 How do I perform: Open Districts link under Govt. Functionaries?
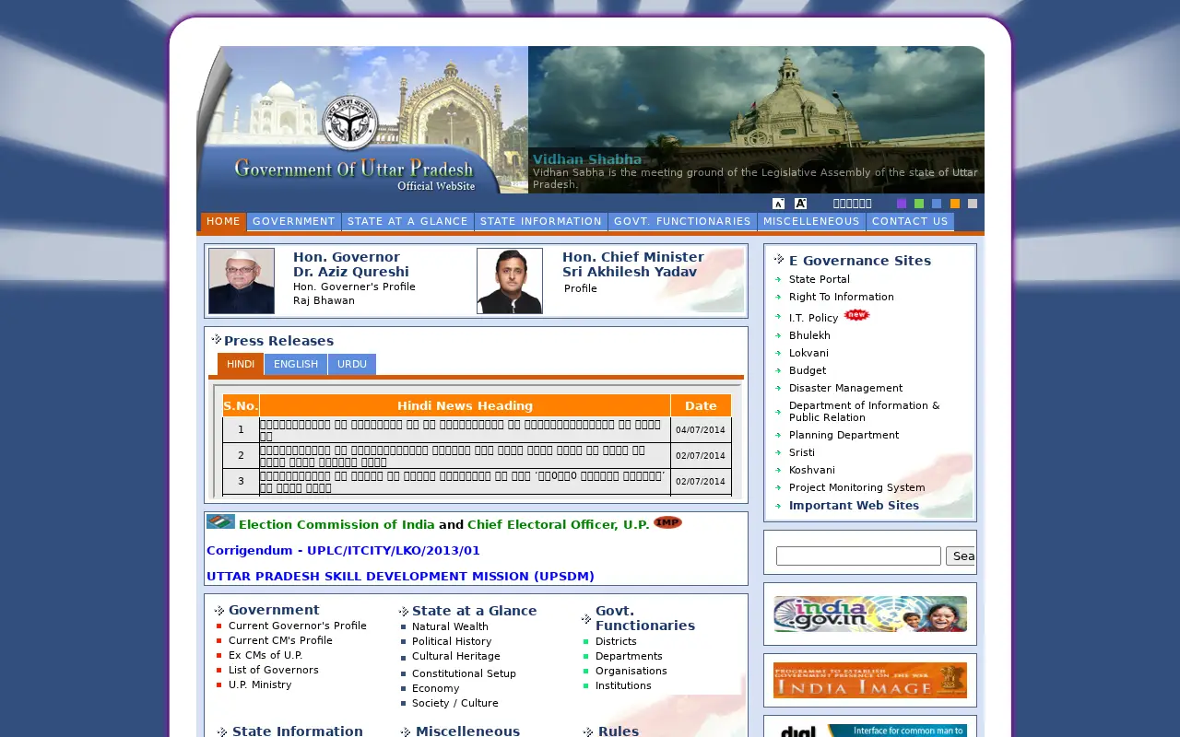(616, 641)
